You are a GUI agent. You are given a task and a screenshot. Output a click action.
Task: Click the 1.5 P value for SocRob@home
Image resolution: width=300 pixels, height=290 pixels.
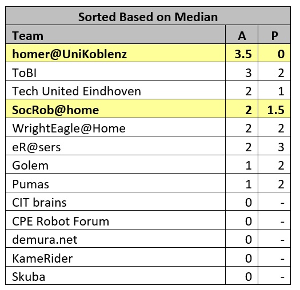click(x=274, y=108)
